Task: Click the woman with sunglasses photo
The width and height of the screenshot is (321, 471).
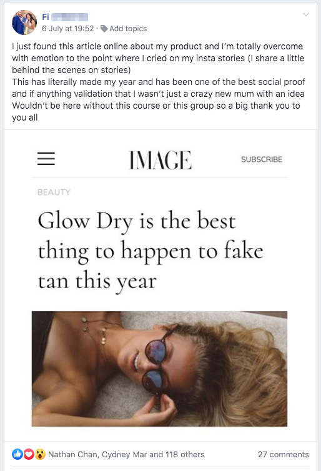Action: 159,369
